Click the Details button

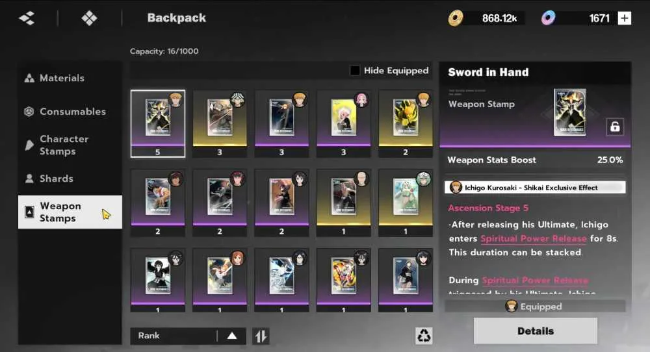coord(536,331)
